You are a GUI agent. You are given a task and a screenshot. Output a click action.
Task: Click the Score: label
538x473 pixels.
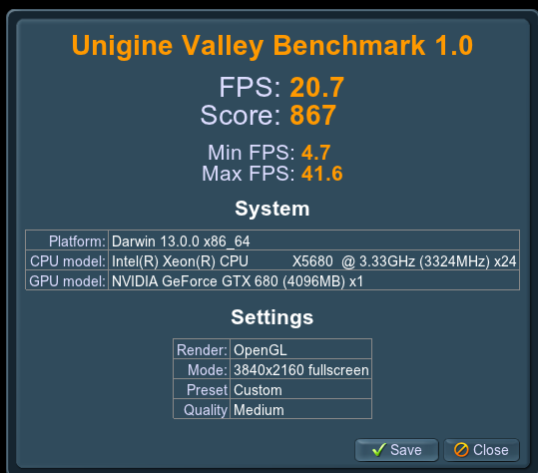click(x=241, y=115)
